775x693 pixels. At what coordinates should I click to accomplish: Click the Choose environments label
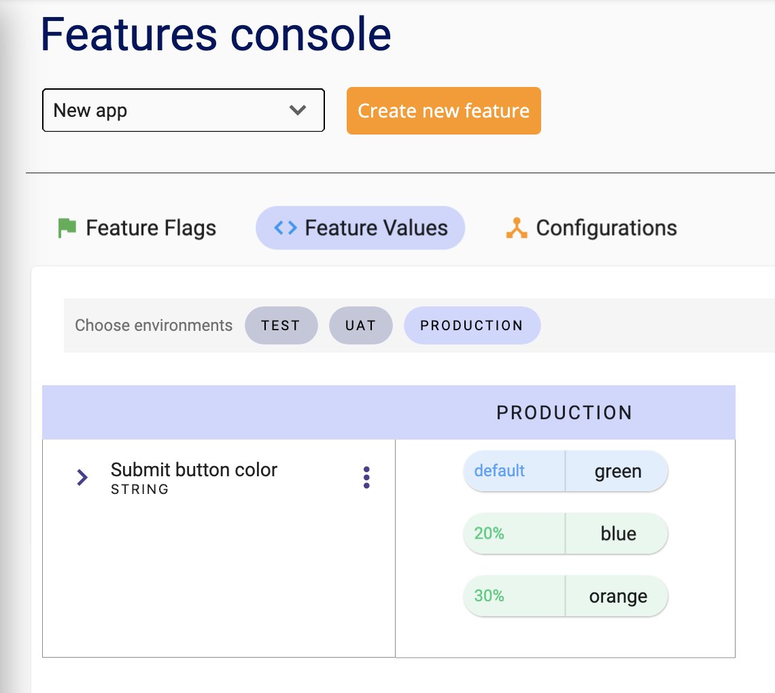tap(154, 325)
